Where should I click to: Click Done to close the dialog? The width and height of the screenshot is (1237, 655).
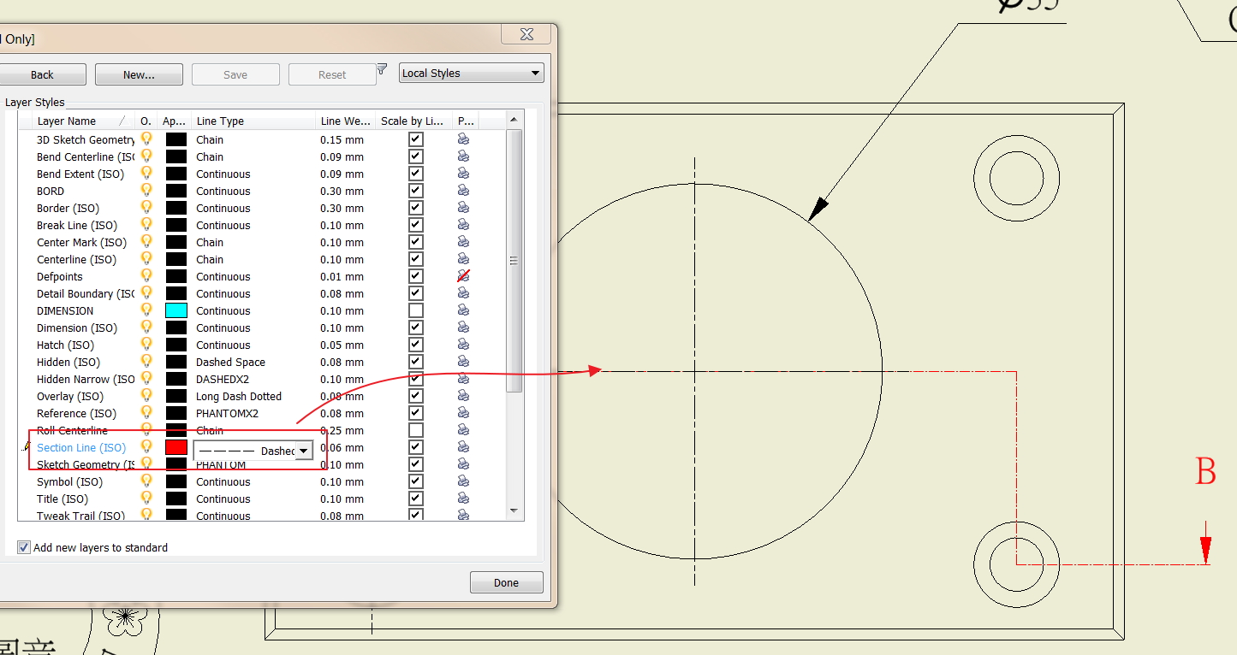(505, 581)
